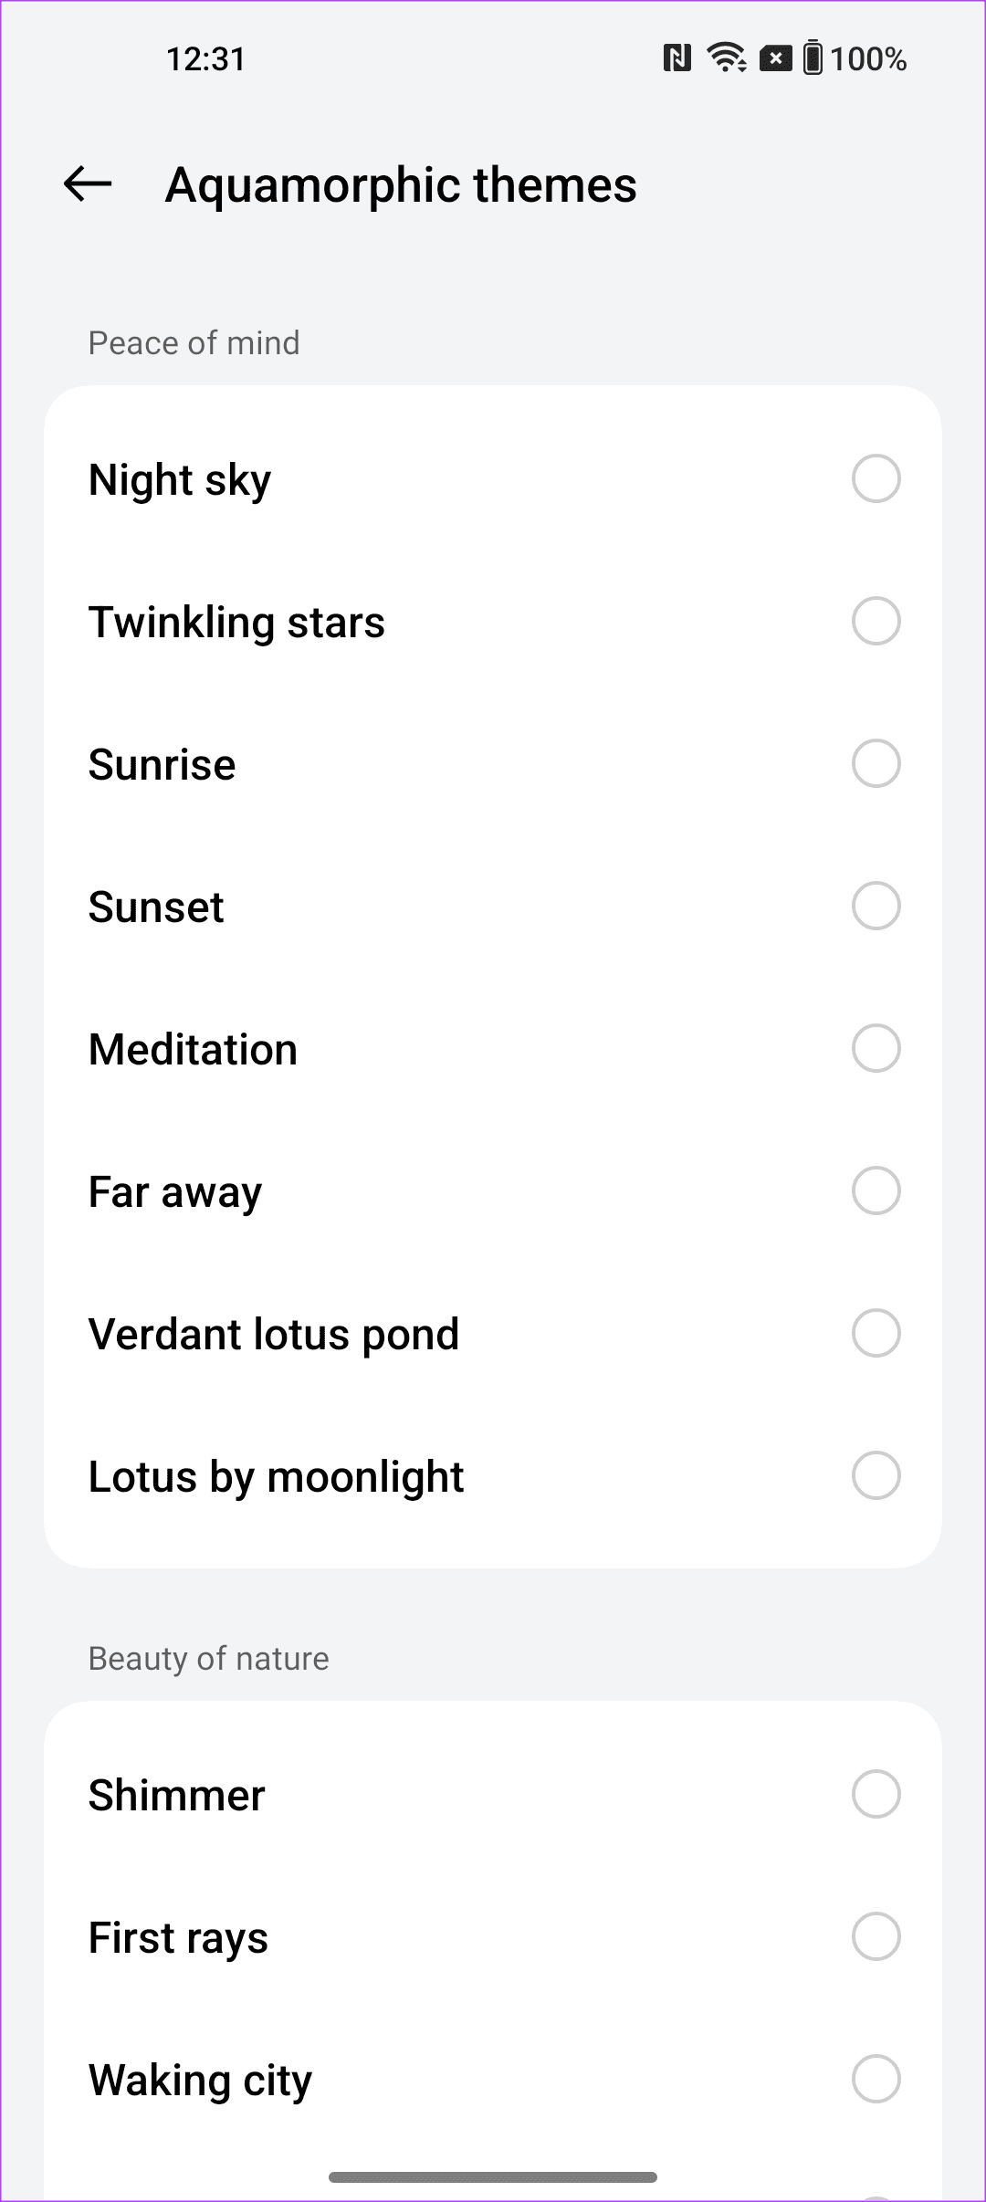Go back using the arrow icon
This screenshot has width=986, height=2202.
click(88, 184)
